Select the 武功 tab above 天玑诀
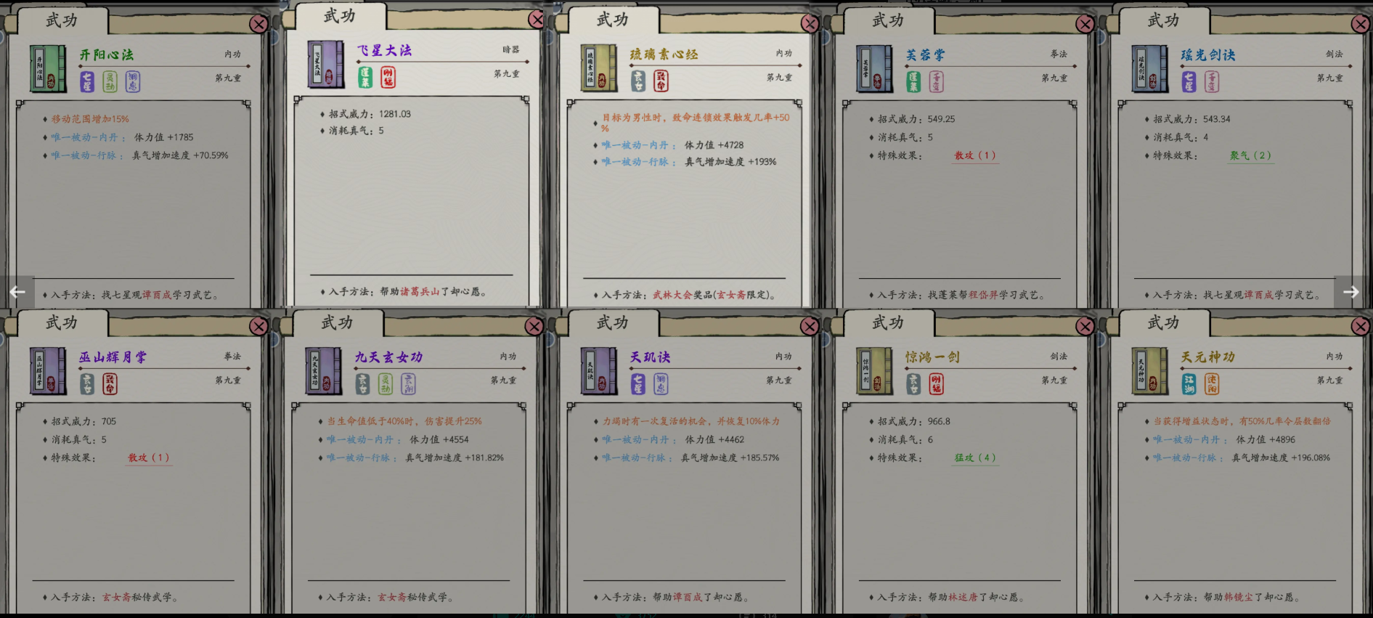This screenshot has width=1373, height=618. (613, 322)
